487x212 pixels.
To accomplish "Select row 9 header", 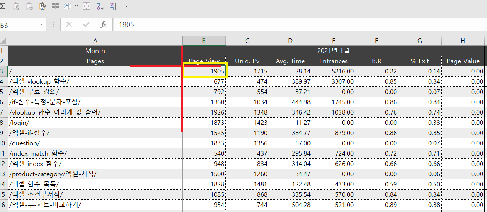I will coord(4,133).
